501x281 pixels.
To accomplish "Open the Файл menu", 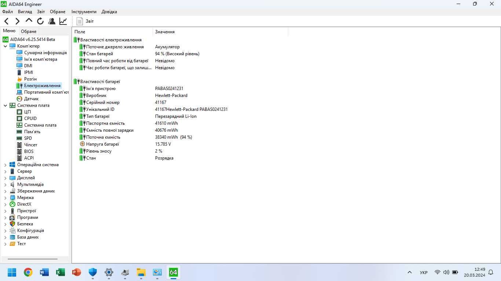I will pyautogui.click(x=7, y=12).
